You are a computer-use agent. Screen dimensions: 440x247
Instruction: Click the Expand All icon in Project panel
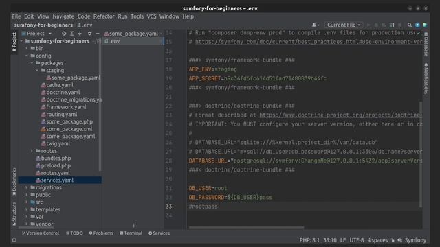coord(71,34)
